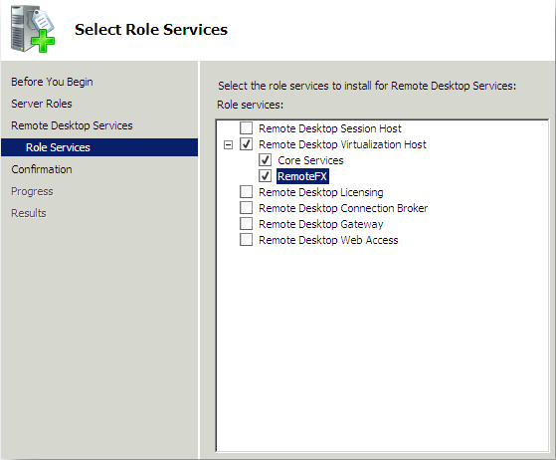Uncheck the Core Services checkbox

tap(266, 160)
